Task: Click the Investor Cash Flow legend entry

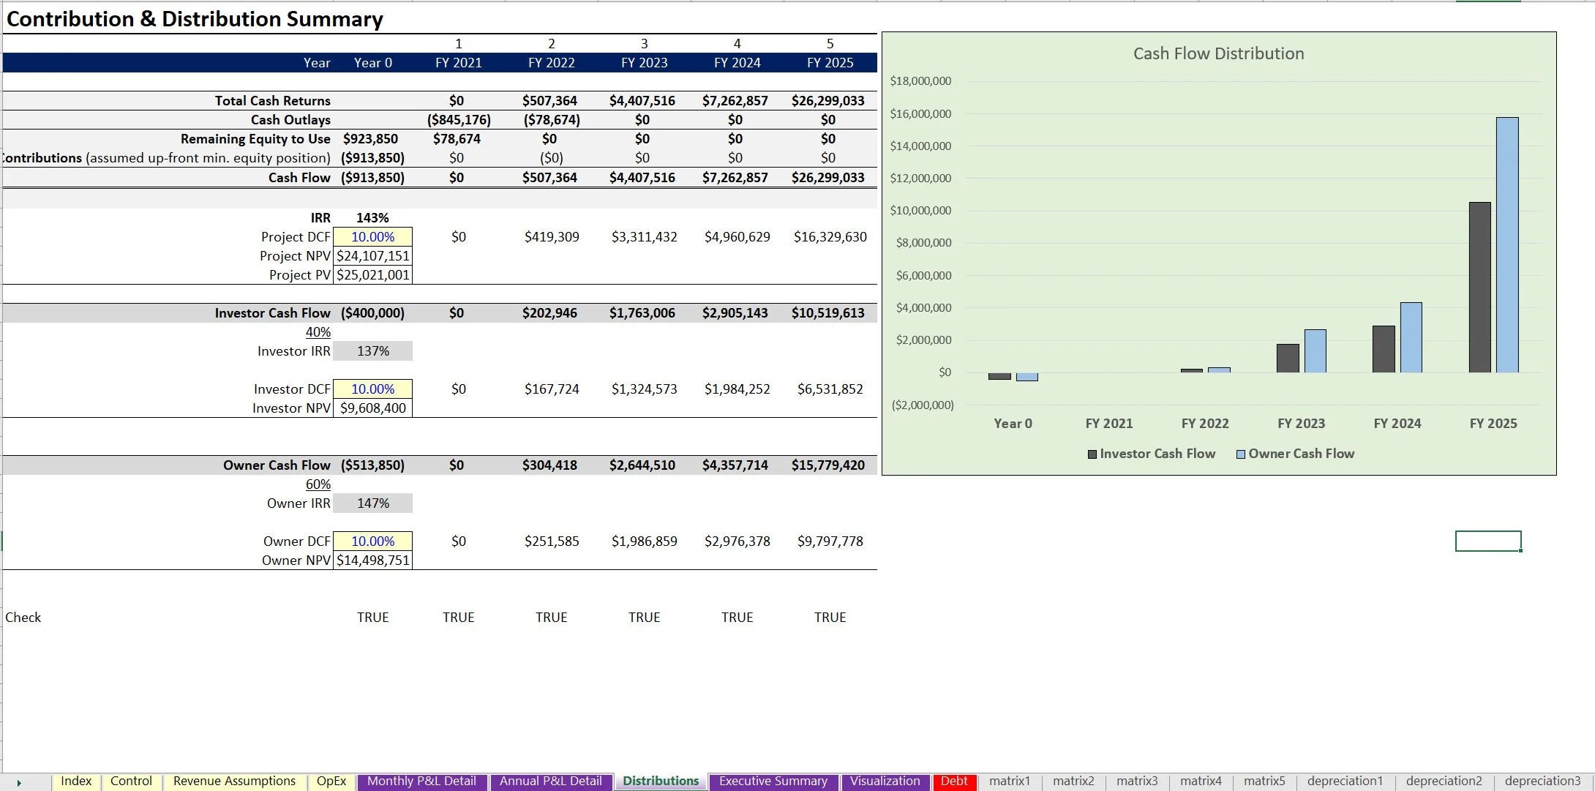Action: click(x=1152, y=453)
